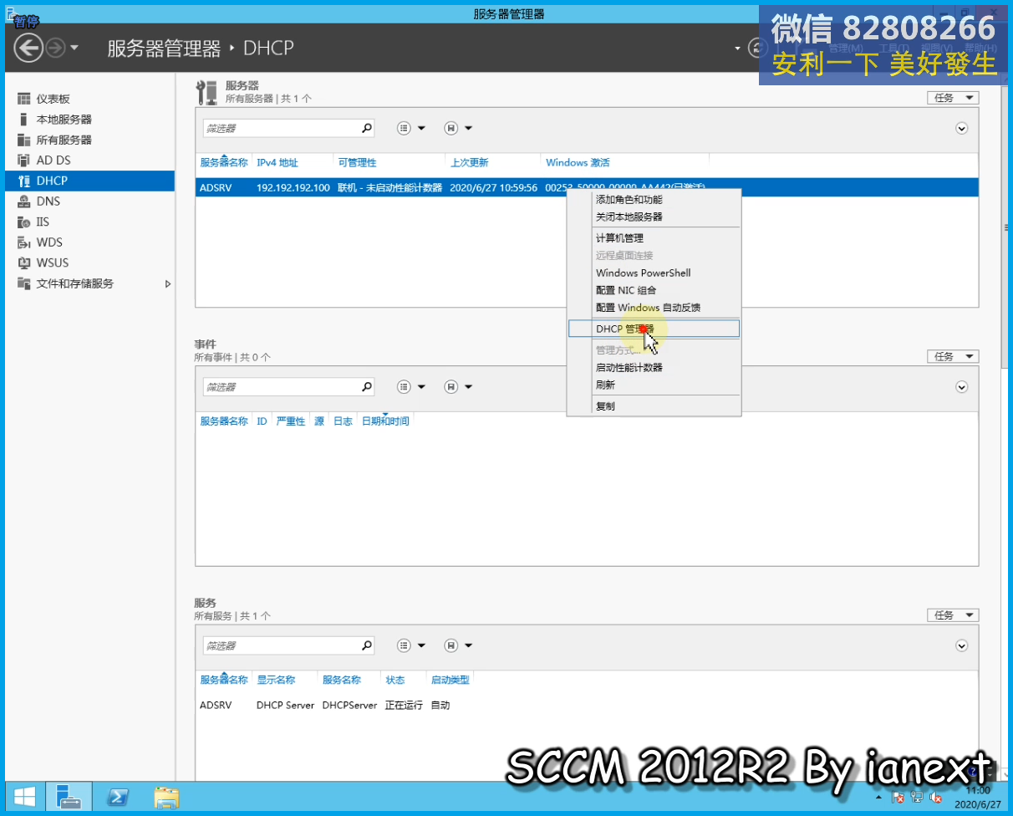Choose 关闭本地服务器 from context menu

[x=629, y=217]
